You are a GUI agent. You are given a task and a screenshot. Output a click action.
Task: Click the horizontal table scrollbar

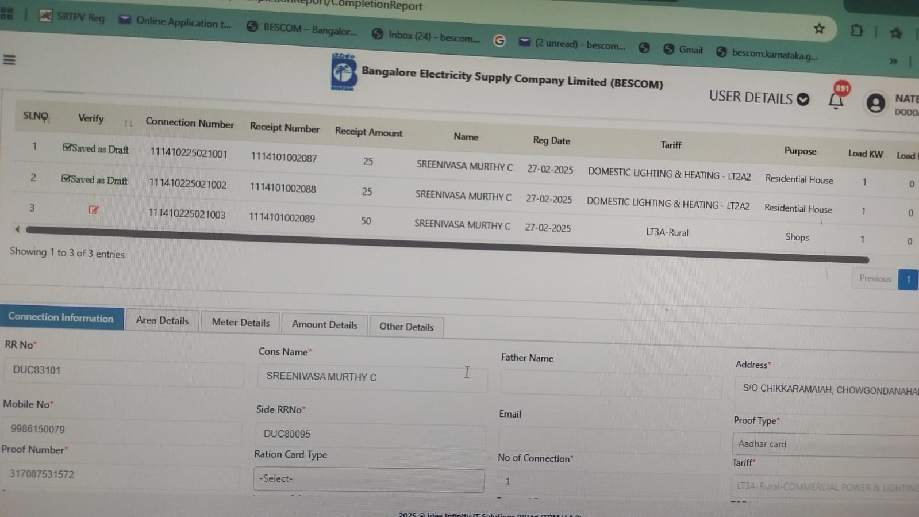pos(447,245)
